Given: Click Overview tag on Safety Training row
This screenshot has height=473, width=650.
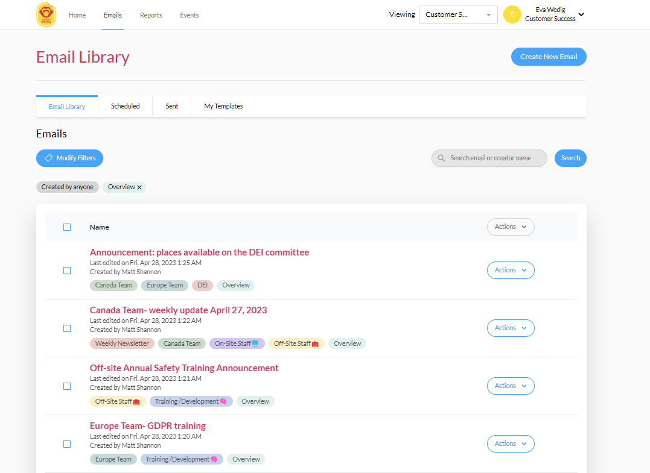Looking at the screenshot, I should 255,401.
